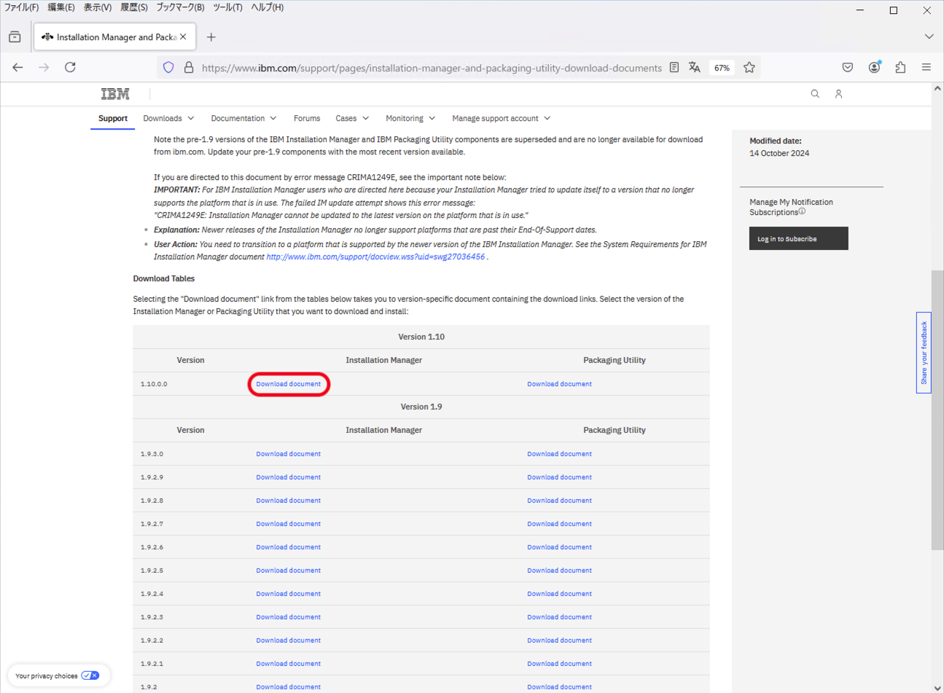
Task: Open Packaging Utility 1.10.0.0 Download document
Action: pyautogui.click(x=559, y=384)
